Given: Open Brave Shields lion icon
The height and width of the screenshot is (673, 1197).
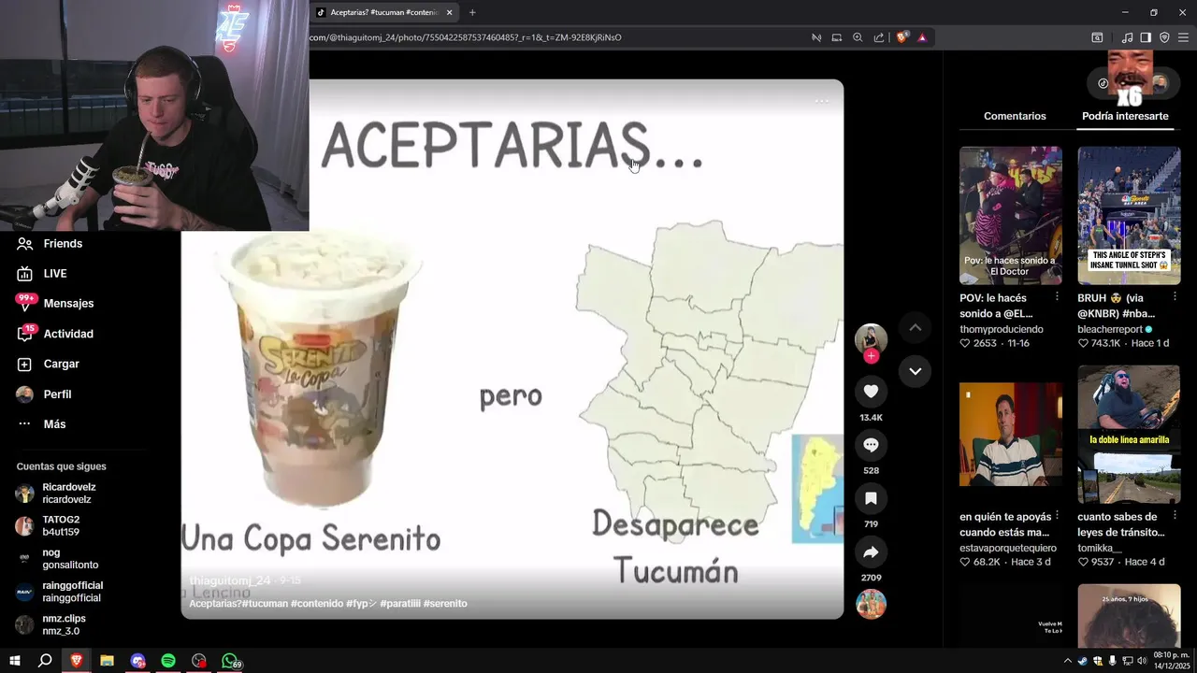Looking at the screenshot, I should [901, 37].
